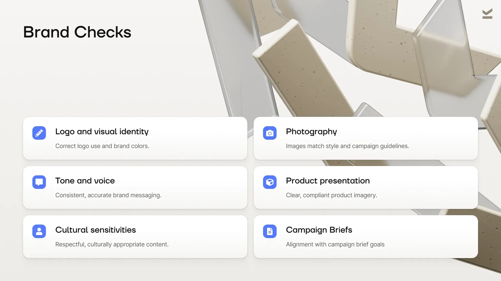Click the box icon beside Product presentation
The image size is (501, 281).
[x=270, y=182]
